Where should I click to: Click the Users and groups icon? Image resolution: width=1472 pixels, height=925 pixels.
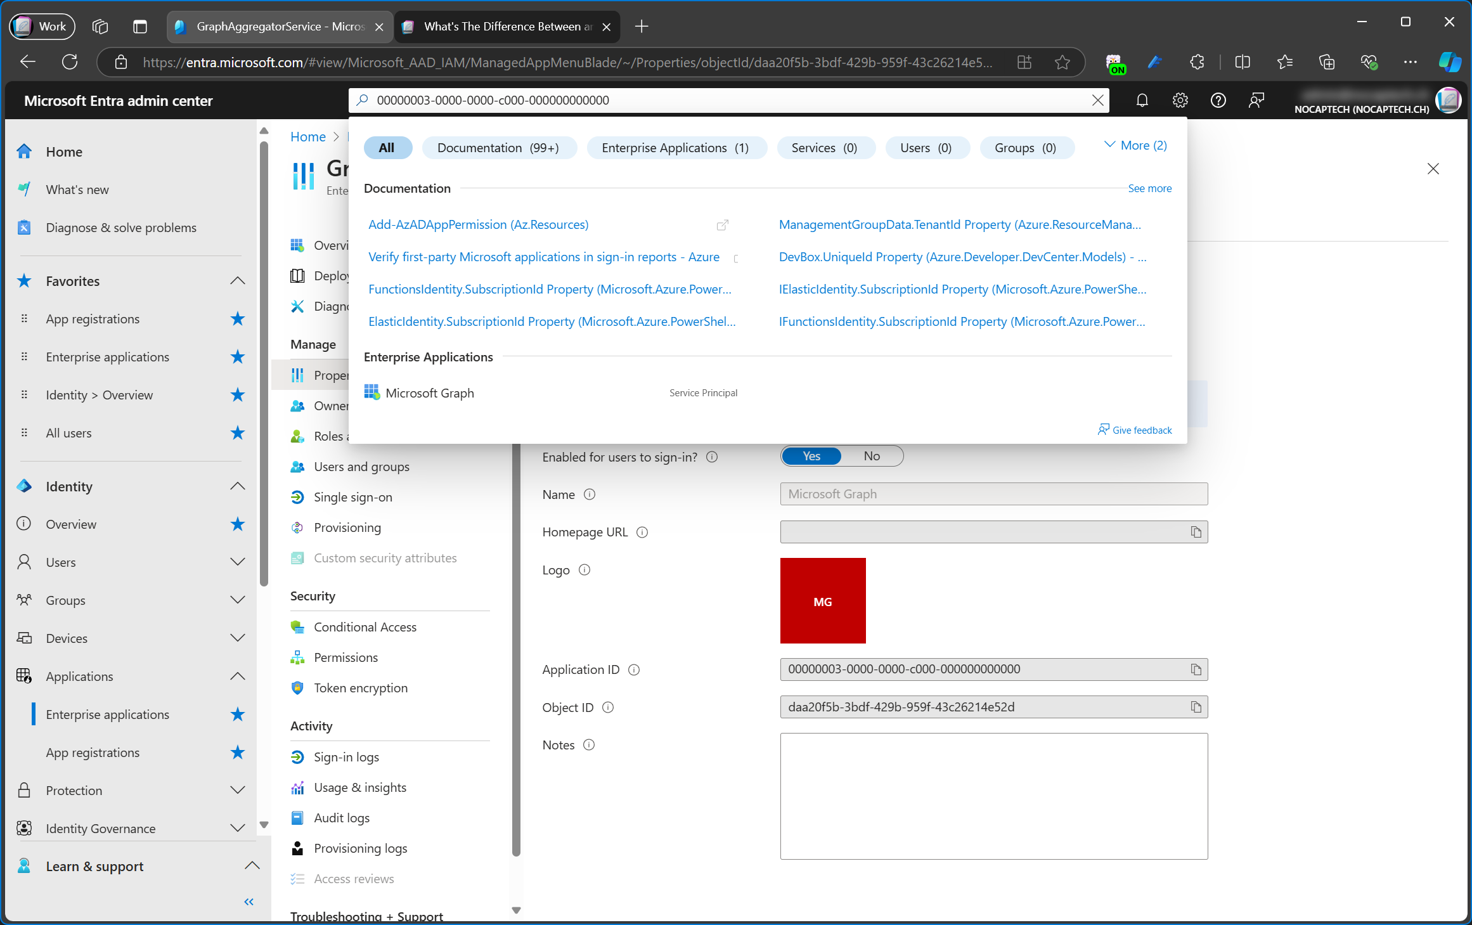tap(299, 466)
